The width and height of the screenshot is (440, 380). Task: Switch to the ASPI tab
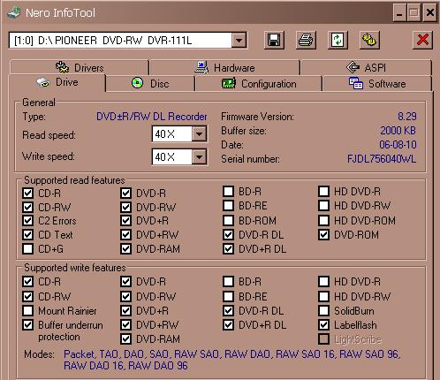coord(366,67)
